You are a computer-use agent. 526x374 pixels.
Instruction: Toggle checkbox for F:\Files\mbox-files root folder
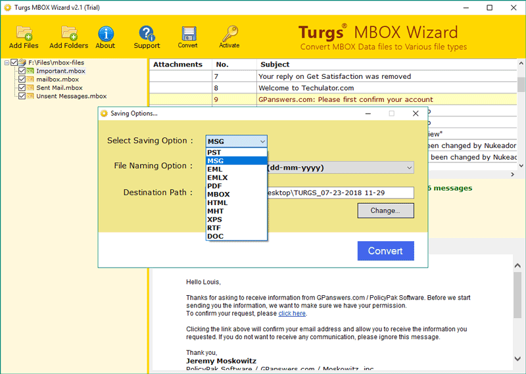pos(14,62)
